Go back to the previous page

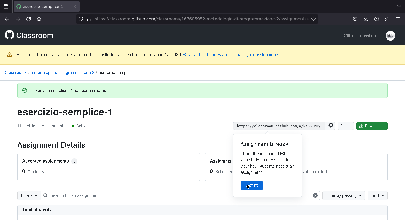tap(7, 19)
